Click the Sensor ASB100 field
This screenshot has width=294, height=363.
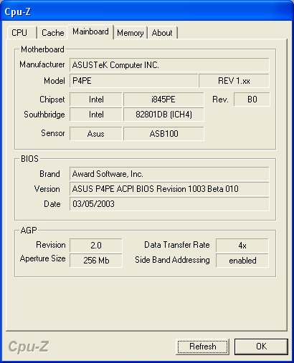163,134
